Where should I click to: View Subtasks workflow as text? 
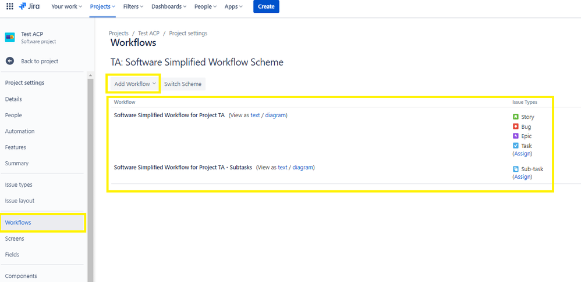[x=283, y=167]
